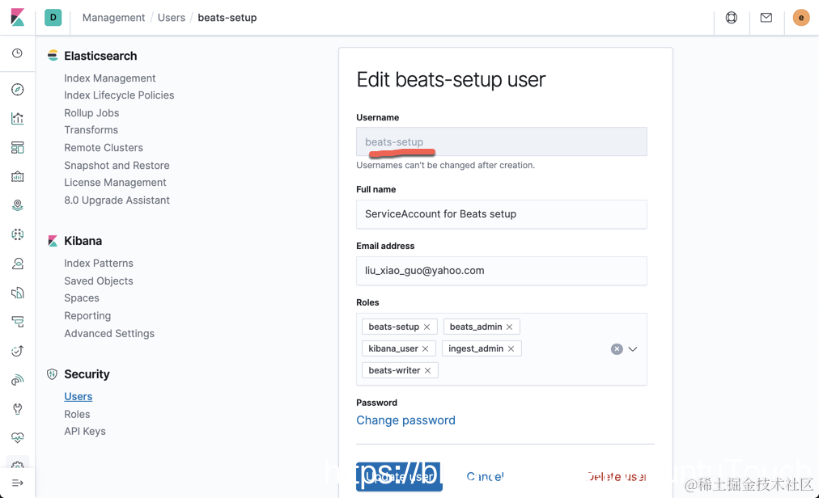Open Canvas icon in sidebar
819x498 pixels.
pyautogui.click(x=17, y=176)
